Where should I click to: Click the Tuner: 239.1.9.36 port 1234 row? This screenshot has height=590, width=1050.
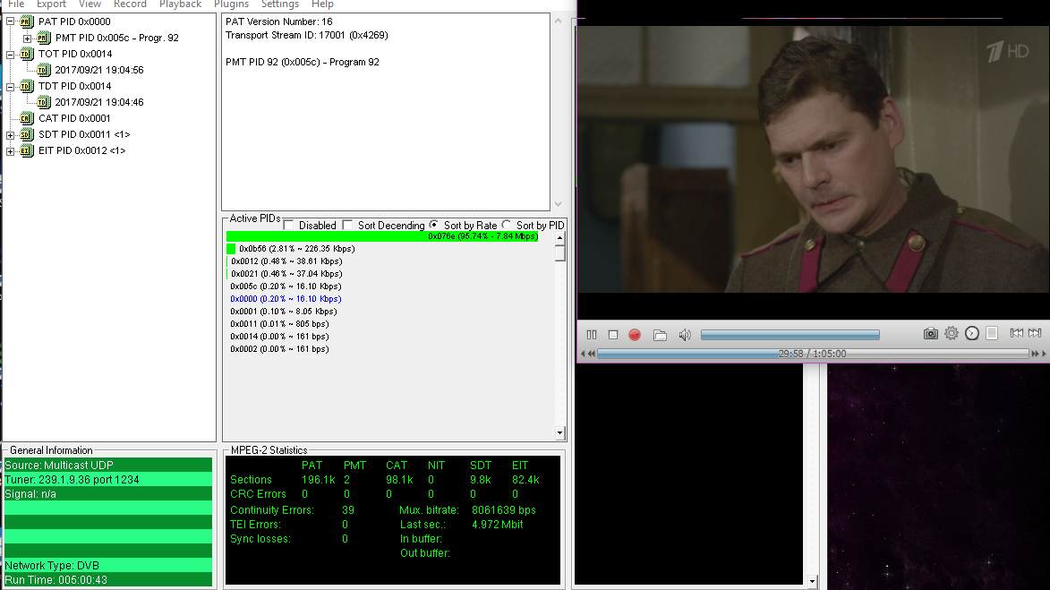click(108, 480)
